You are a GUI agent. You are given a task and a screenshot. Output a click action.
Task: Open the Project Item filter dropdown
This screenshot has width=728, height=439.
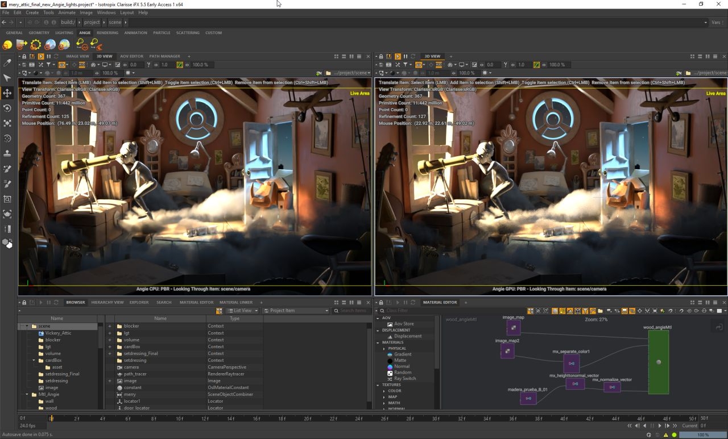[296, 311]
